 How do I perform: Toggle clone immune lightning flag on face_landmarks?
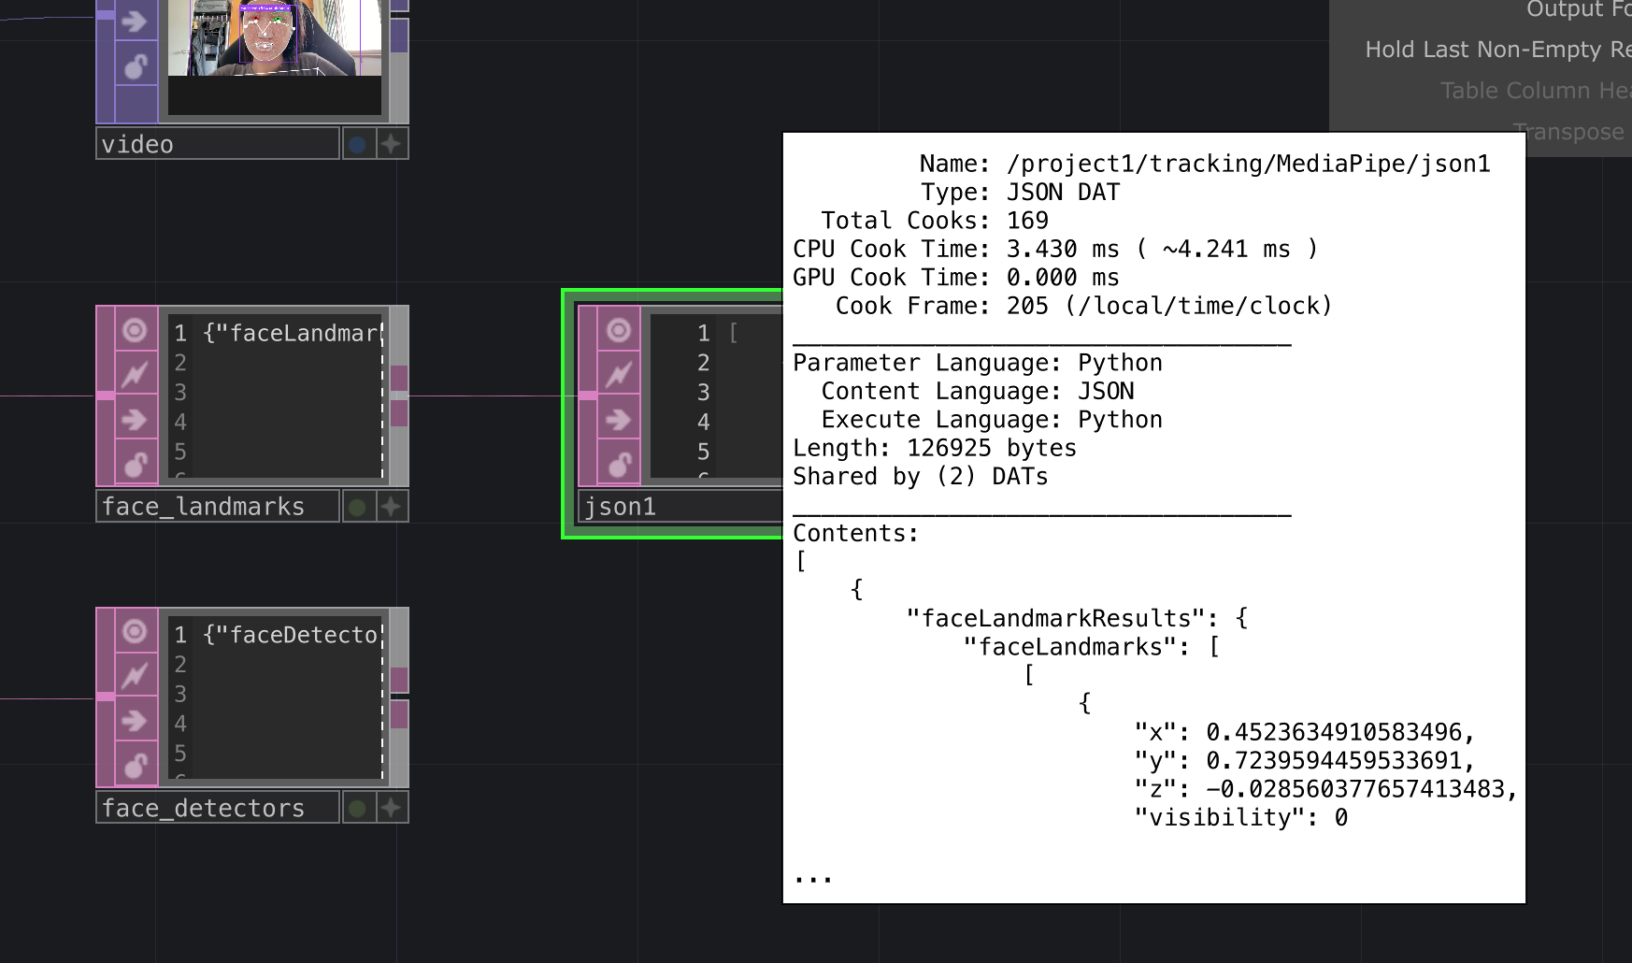tap(135, 375)
